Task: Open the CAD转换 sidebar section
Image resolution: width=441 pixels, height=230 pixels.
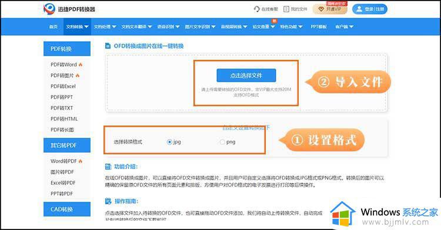Action: (67, 209)
